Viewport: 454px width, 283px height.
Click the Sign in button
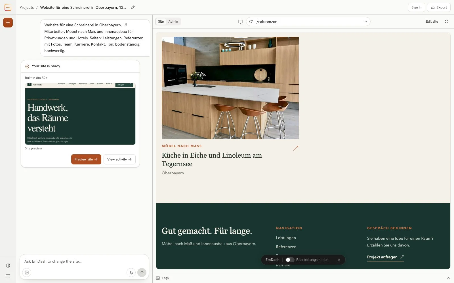click(x=417, y=7)
